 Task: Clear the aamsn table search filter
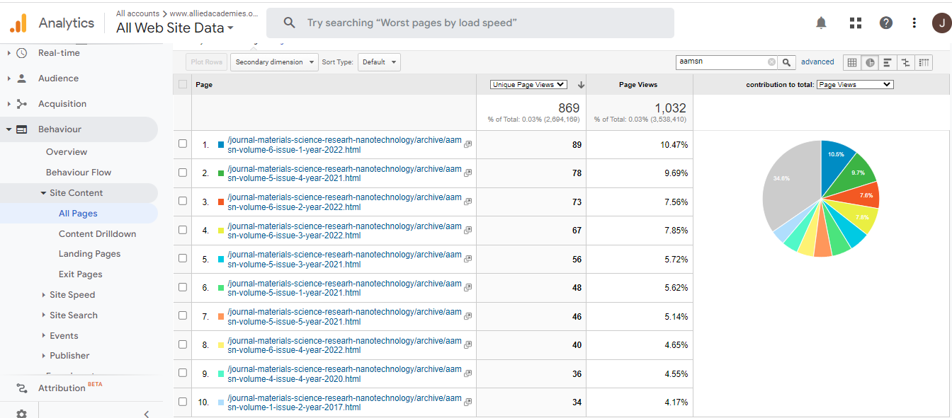pyautogui.click(x=771, y=62)
